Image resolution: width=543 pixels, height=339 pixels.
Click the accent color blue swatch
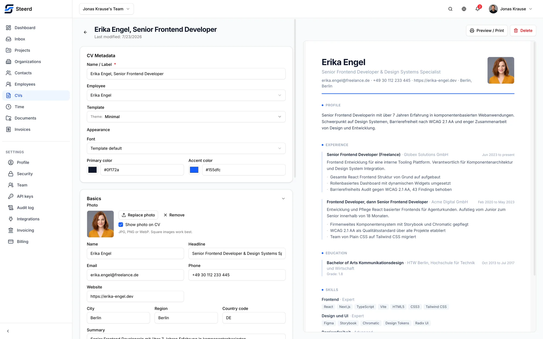click(194, 170)
